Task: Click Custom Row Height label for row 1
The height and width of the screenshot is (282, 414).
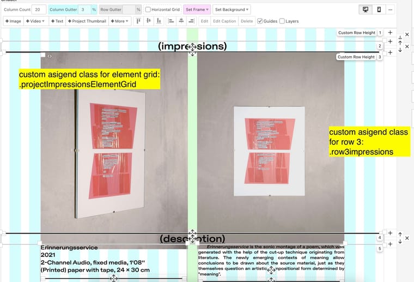Action: [356, 33]
